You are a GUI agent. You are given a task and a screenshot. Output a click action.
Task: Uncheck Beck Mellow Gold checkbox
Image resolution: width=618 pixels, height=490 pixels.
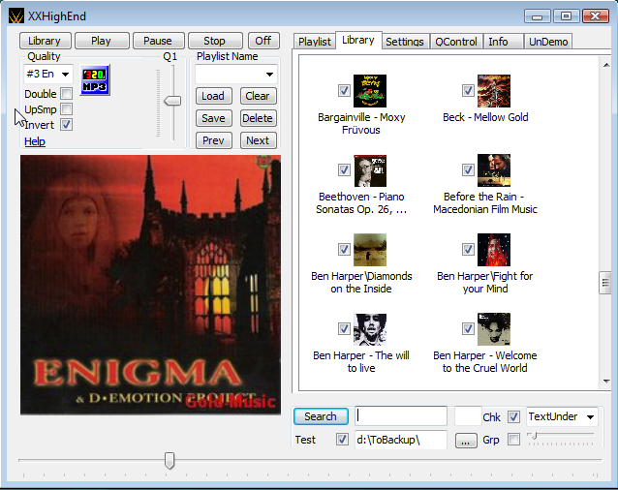[468, 91]
